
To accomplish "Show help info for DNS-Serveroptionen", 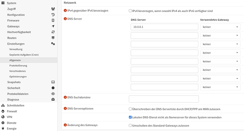I will (65, 108).
